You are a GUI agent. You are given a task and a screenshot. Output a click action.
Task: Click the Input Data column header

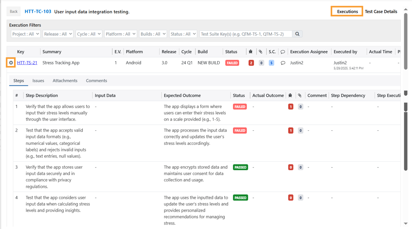tap(105, 95)
